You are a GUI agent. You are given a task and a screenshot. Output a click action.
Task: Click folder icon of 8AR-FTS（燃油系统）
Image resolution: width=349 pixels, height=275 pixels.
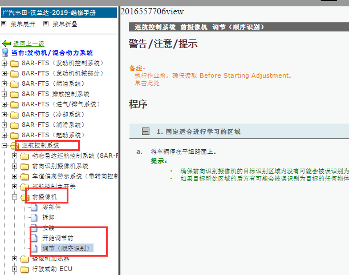[x=14, y=84]
